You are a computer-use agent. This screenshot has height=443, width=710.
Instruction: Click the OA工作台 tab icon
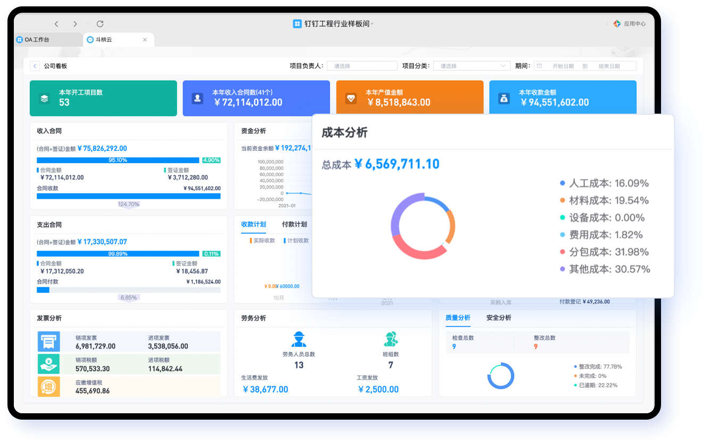tap(20, 40)
